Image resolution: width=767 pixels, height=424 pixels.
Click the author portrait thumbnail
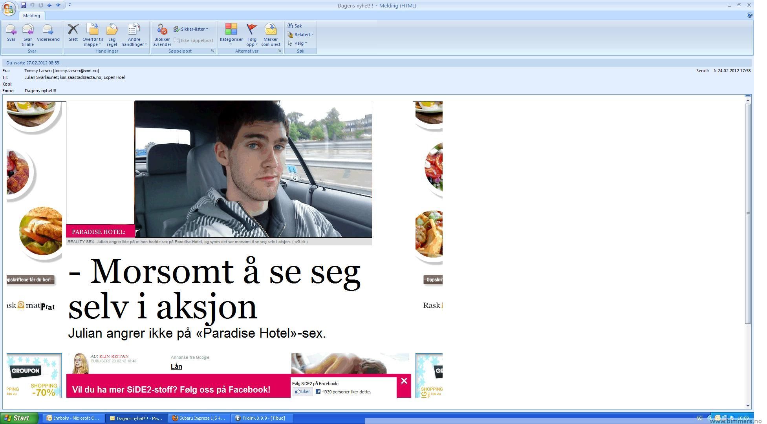[80, 364]
